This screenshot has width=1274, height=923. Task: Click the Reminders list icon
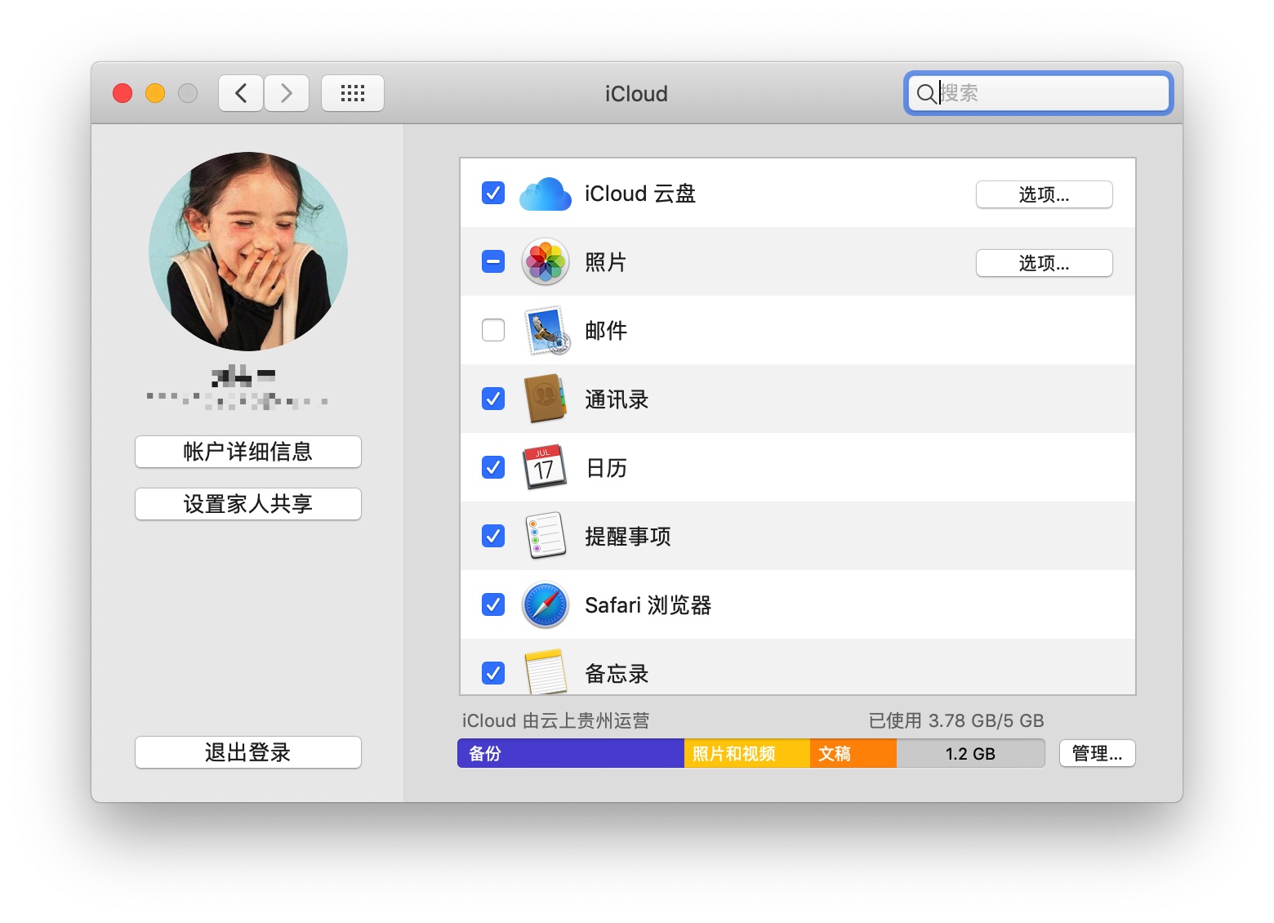pyautogui.click(x=545, y=536)
